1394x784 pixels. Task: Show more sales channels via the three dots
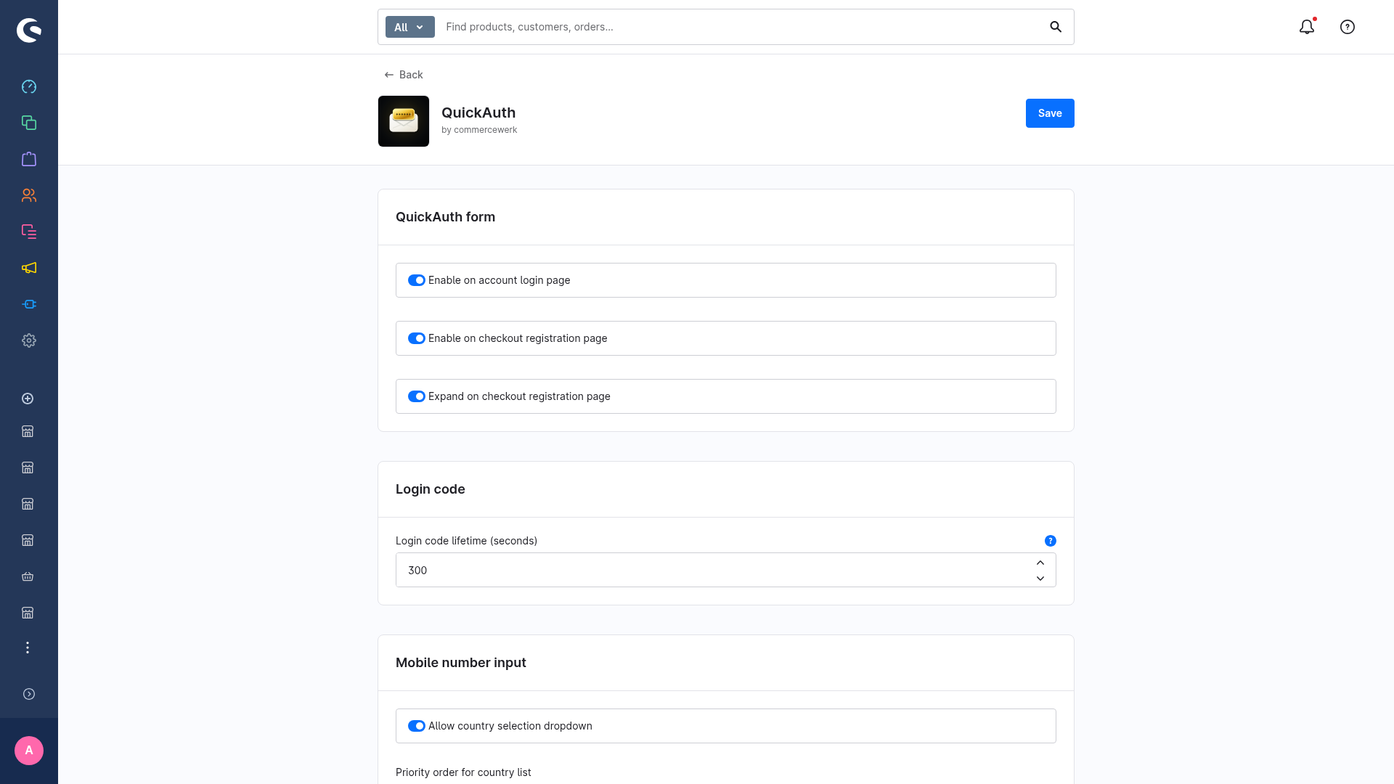coord(28,648)
